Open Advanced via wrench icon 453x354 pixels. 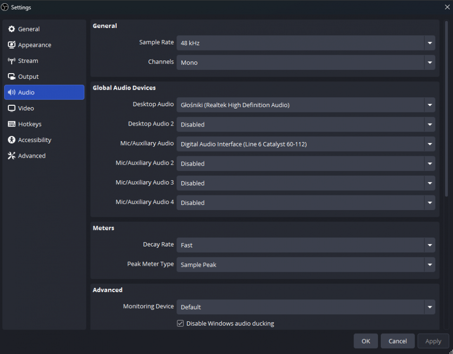click(12, 156)
